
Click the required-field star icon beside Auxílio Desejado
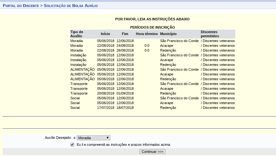[74, 138]
